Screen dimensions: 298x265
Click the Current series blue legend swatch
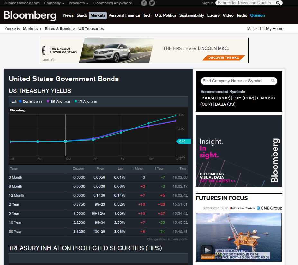(20, 101)
